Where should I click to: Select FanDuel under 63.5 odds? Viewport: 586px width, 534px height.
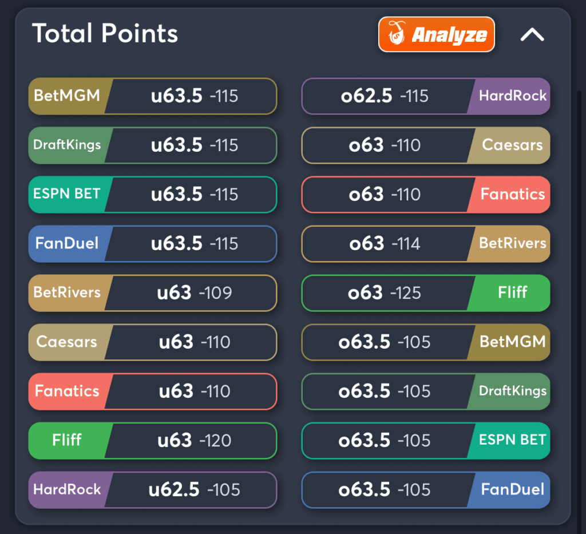click(153, 244)
